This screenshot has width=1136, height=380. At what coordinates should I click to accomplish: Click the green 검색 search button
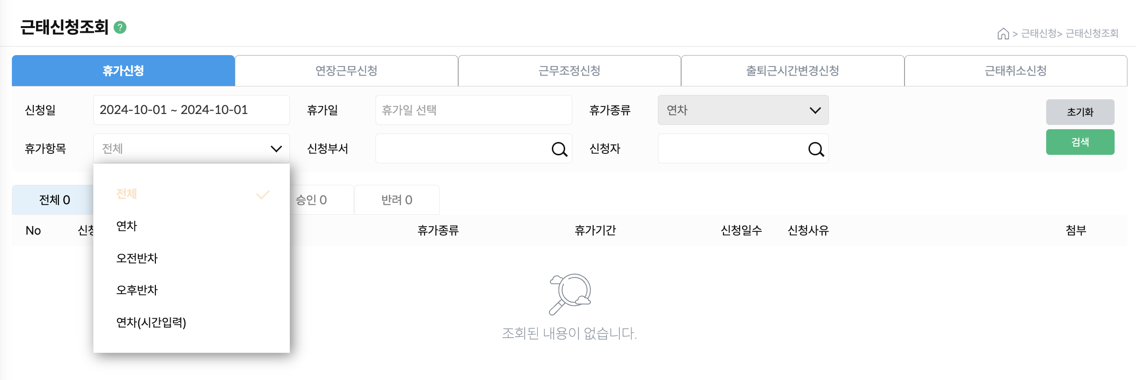tap(1080, 142)
